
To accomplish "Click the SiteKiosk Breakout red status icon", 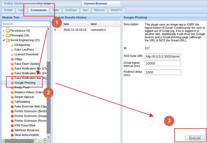I will (12, 130).
